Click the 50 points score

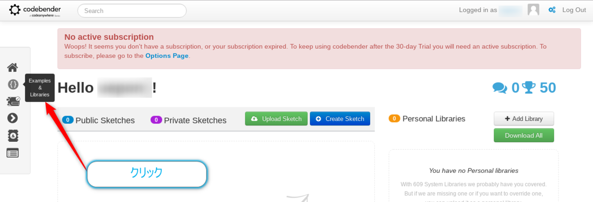click(x=548, y=87)
